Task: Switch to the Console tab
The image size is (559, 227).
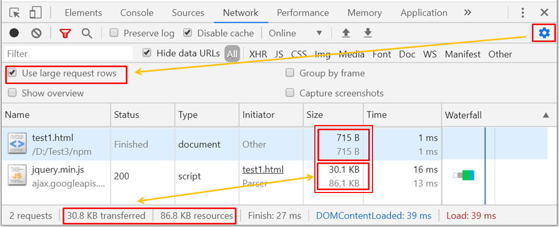Action: (137, 13)
